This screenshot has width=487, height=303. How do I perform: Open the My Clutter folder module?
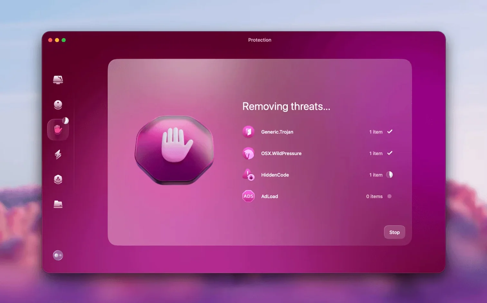[x=58, y=204]
